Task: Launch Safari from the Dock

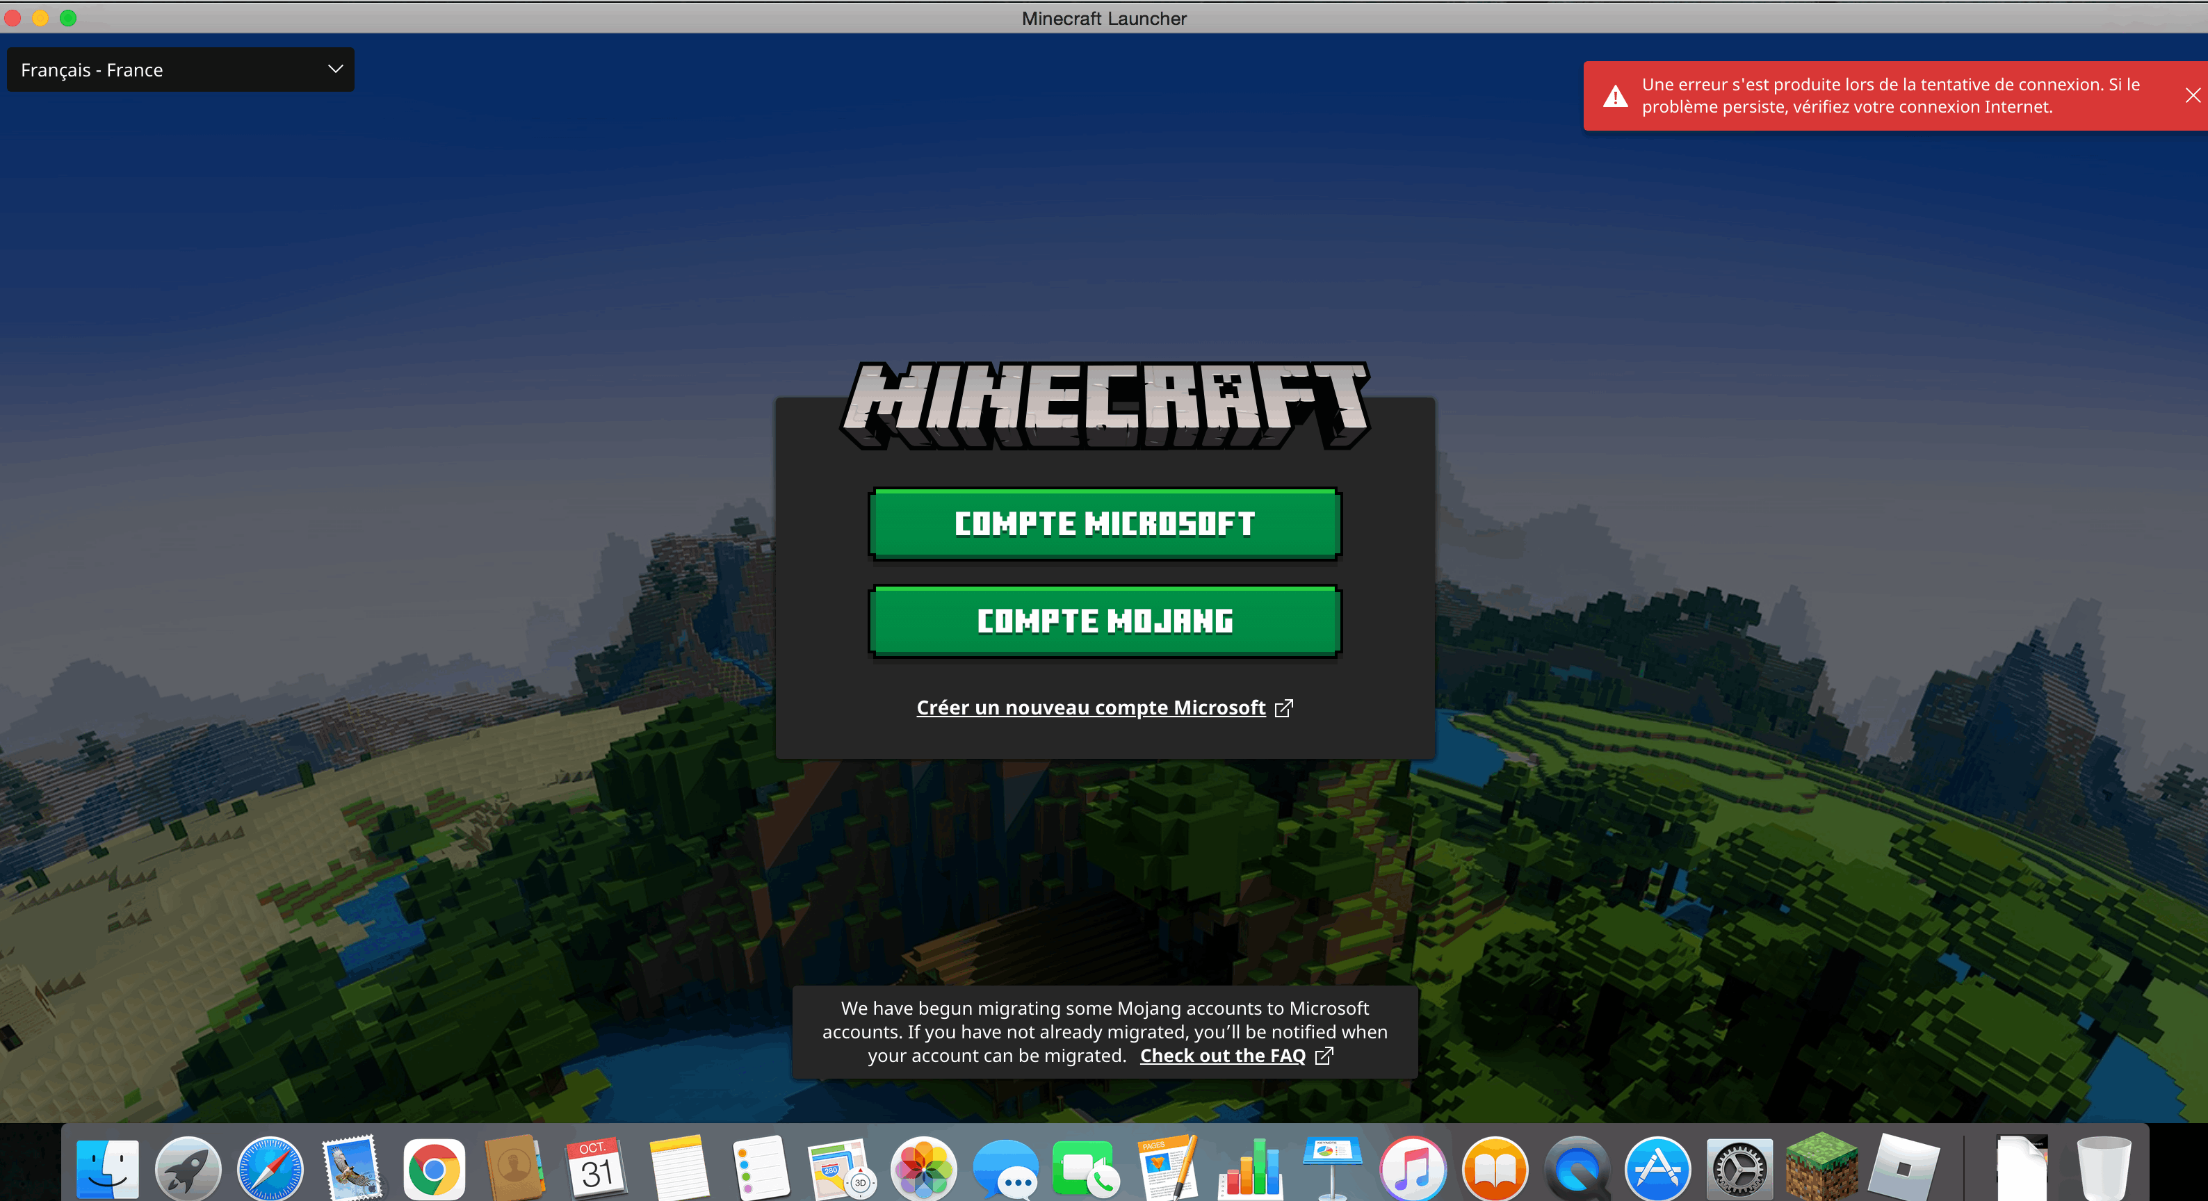Action: pos(269,1168)
